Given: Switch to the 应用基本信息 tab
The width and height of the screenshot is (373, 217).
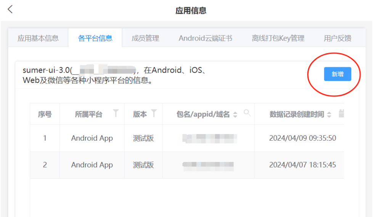Looking at the screenshot, I should click(x=38, y=38).
